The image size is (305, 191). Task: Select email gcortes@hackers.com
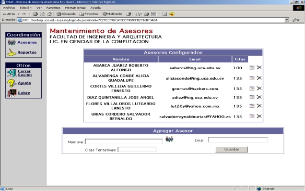tap(195, 89)
